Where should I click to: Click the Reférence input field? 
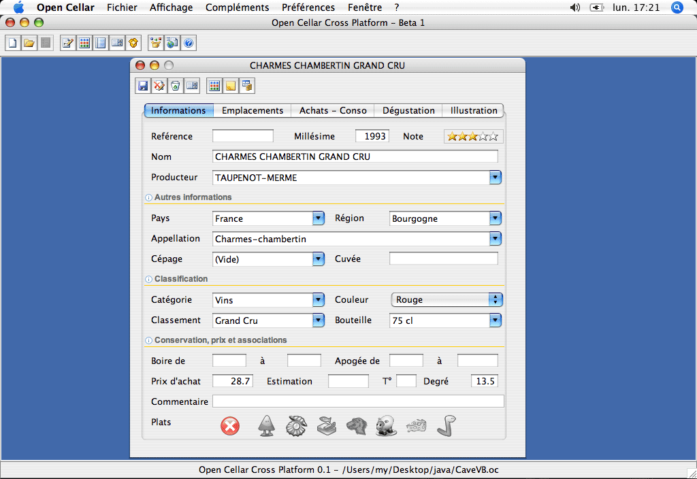[x=243, y=136]
